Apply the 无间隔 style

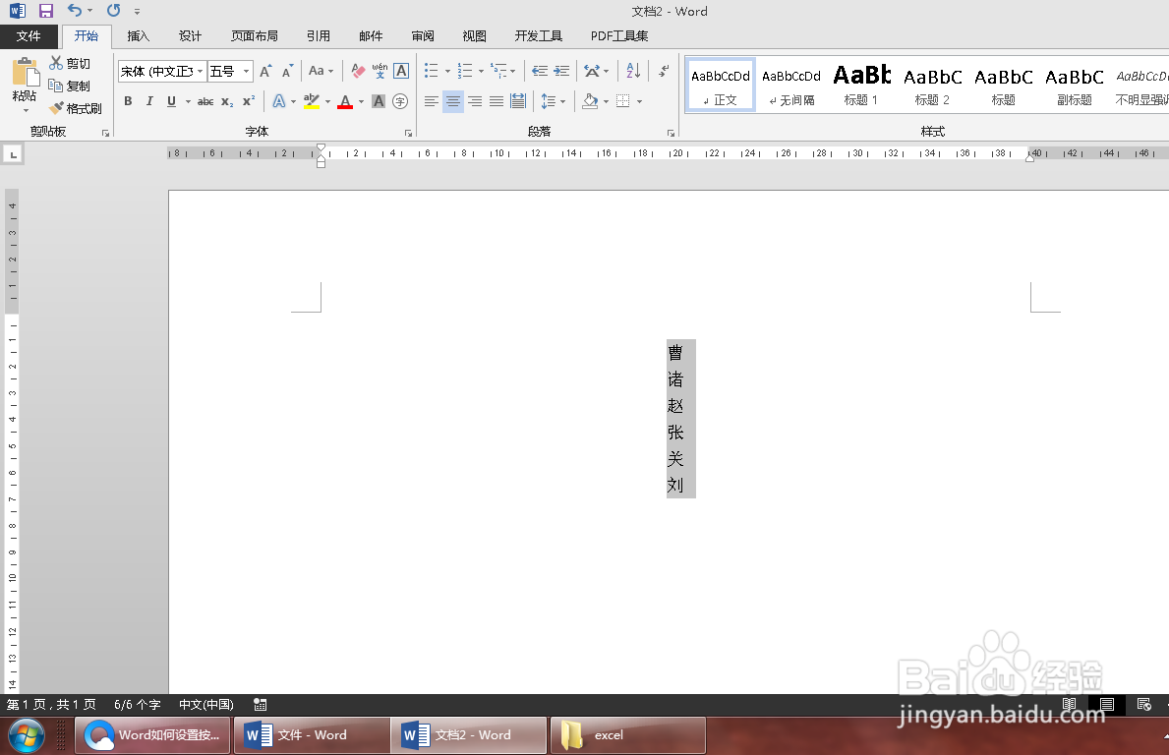tap(791, 85)
